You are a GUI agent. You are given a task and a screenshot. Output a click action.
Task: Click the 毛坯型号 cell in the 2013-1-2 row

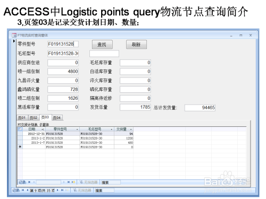pyautogui.click(x=97, y=138)
